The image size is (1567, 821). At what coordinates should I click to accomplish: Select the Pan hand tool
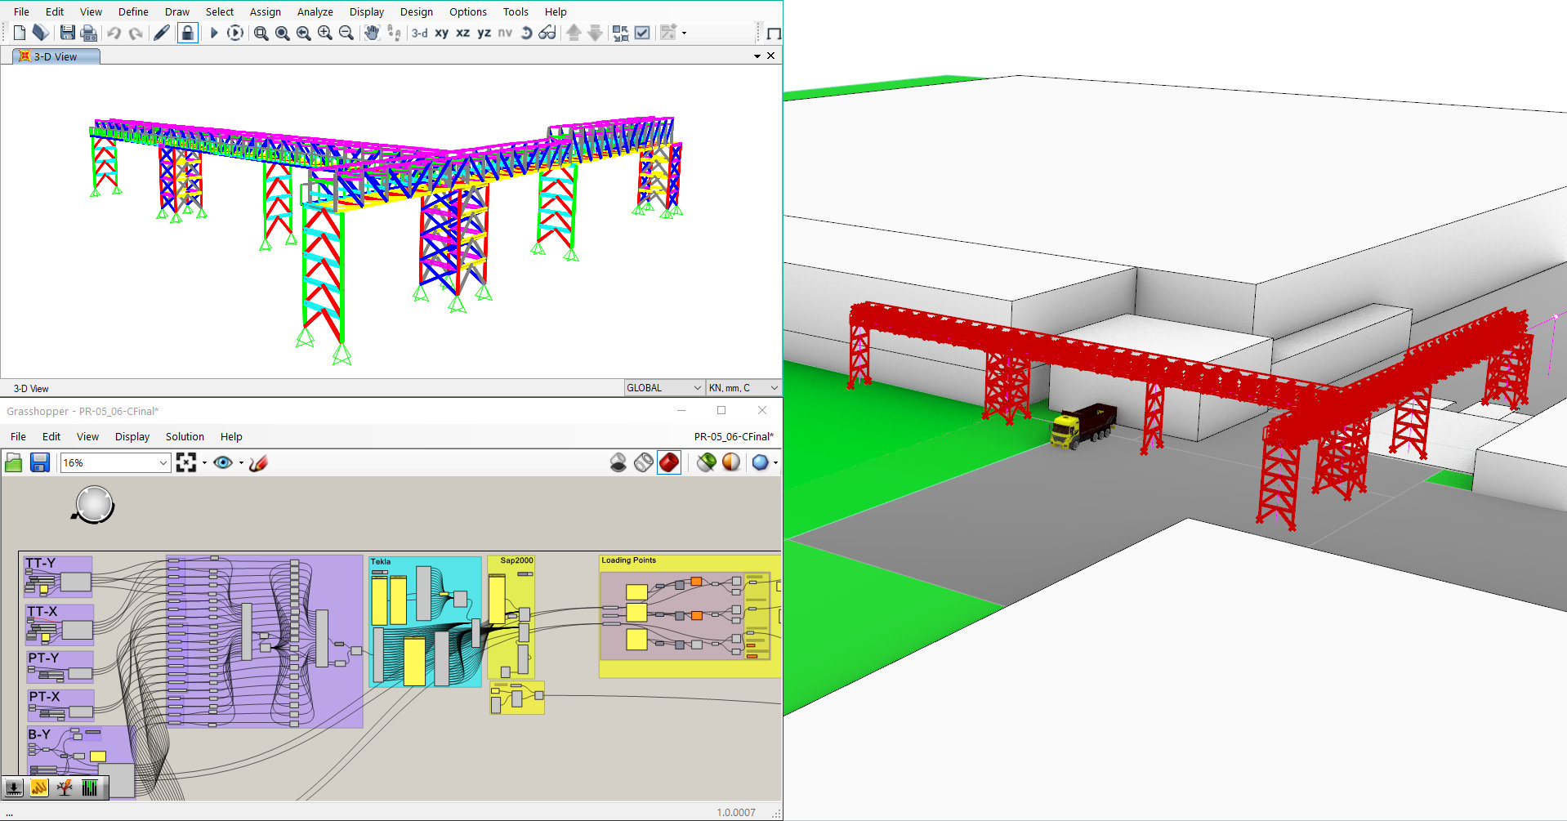click(372, 33)
